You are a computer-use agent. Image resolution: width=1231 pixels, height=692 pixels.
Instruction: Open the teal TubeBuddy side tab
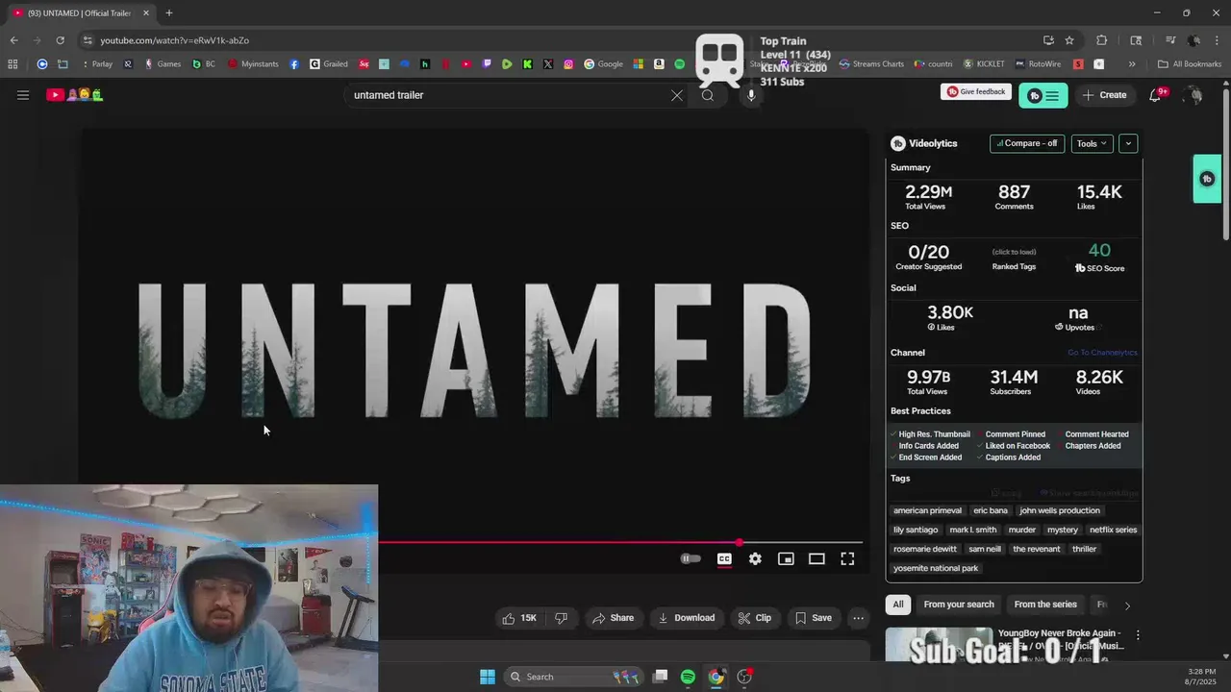[1207, 179]
